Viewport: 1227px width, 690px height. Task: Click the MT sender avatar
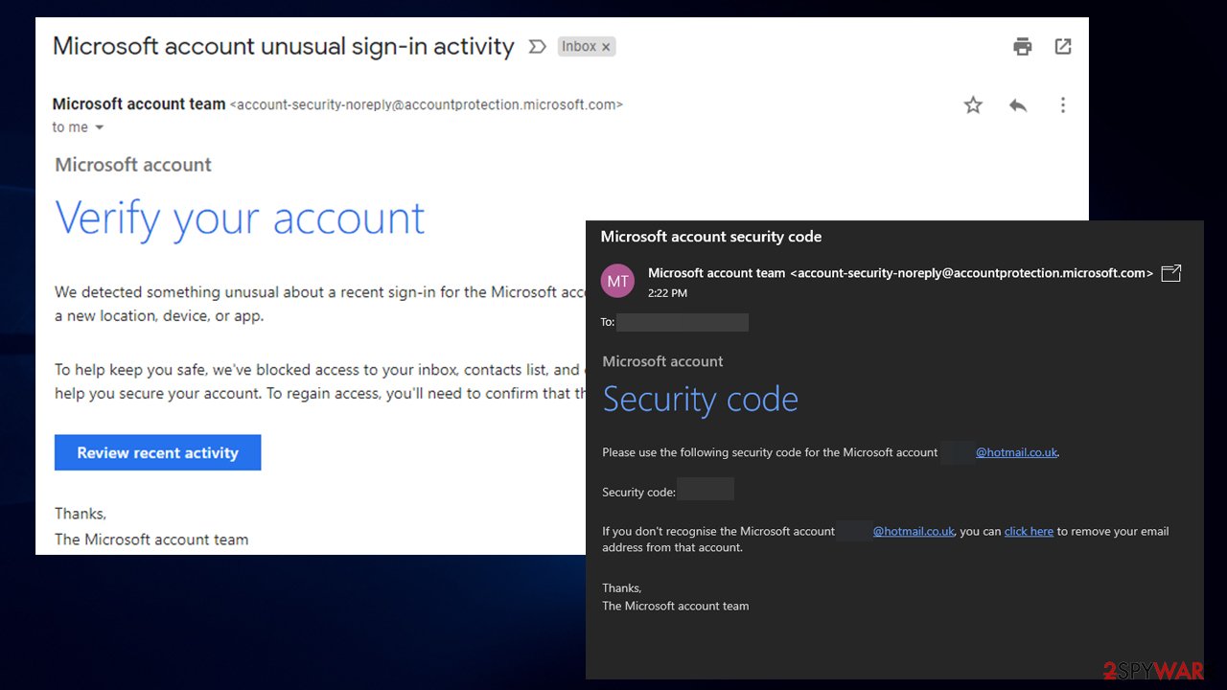618,282
